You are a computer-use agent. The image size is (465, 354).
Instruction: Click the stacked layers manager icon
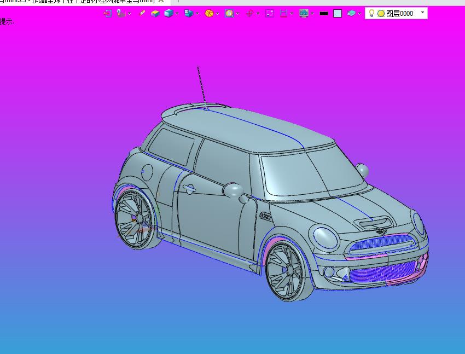pos(351,13)
